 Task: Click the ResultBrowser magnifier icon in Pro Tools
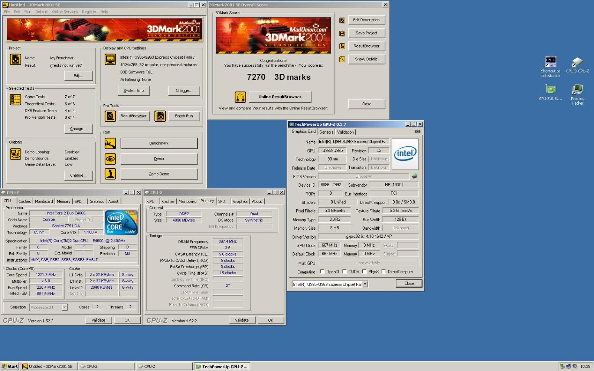tap(110, 116)
